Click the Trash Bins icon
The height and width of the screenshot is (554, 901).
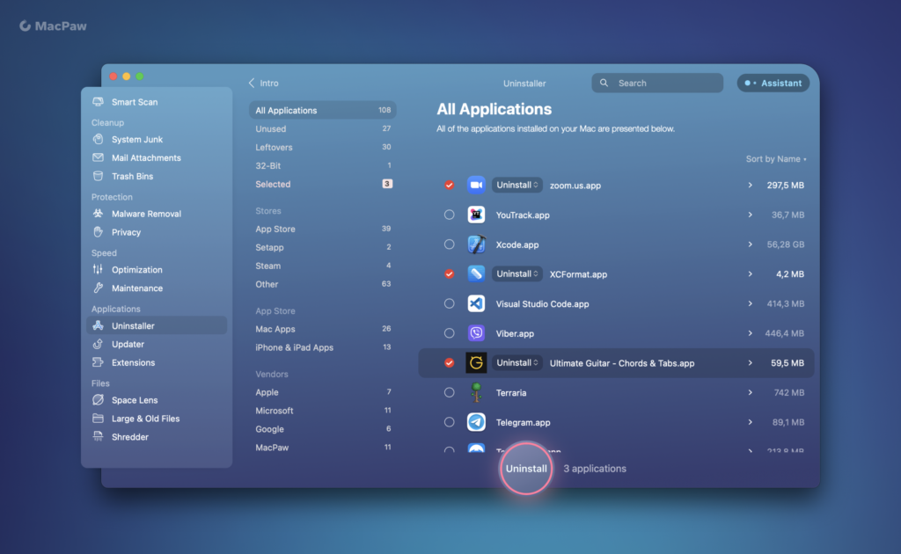pos(99,176)
